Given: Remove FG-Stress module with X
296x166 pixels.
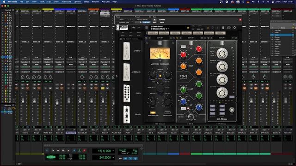Looking at the screenshot, I should click(236, 38).
